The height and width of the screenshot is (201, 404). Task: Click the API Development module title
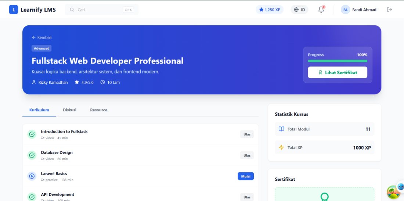click(57, 194)
